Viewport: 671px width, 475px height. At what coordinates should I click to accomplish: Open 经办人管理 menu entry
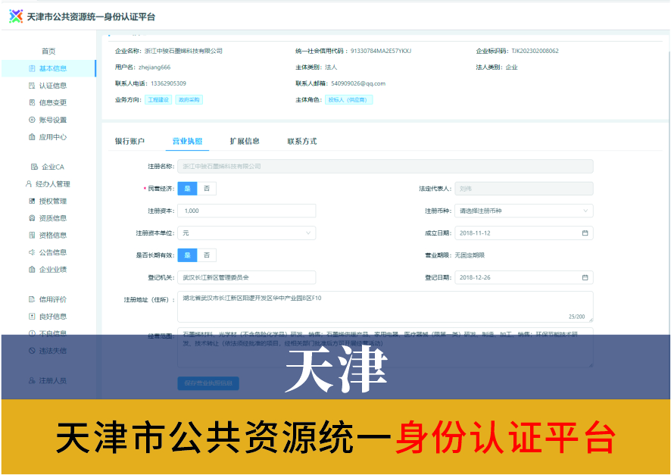[x=53, y=184]
